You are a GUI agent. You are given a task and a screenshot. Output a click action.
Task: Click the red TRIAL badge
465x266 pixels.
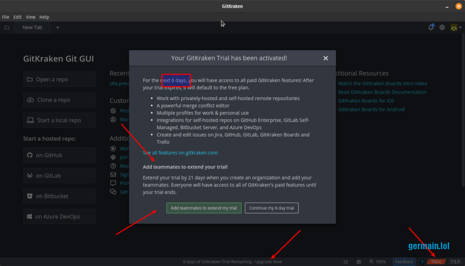click(436, 261)
